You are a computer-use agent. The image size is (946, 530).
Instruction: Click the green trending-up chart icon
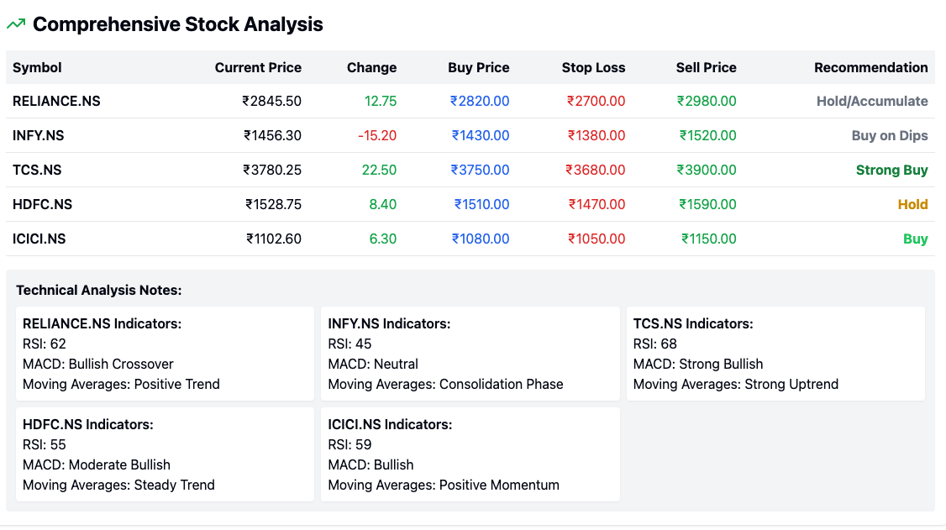tap(16, 24)
